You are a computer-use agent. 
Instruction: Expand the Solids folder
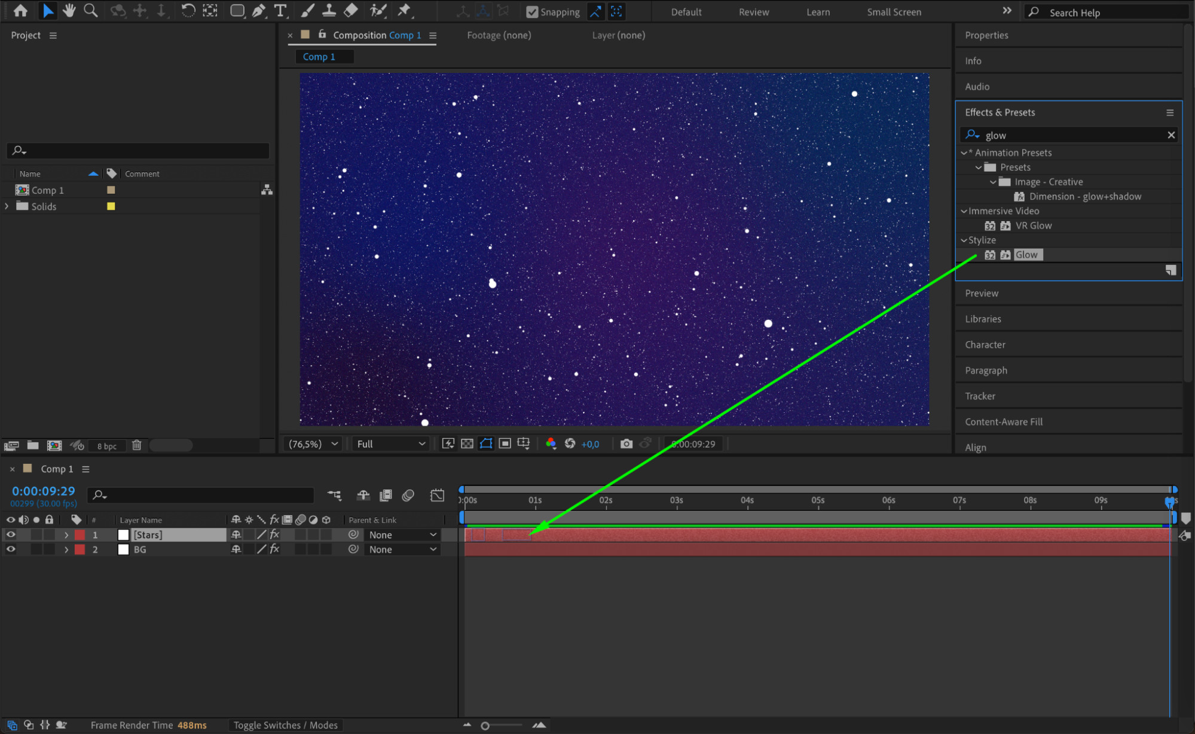(x=7, y=206)
